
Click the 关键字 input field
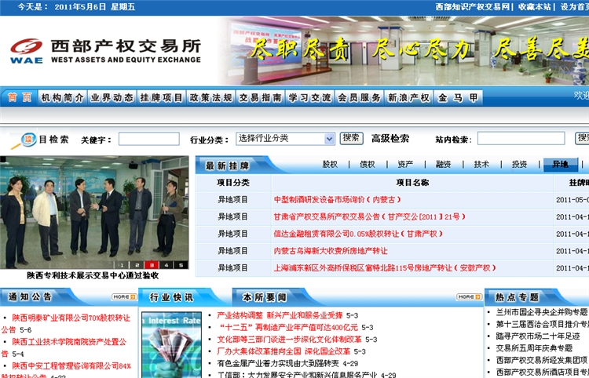tap(149, 139)
